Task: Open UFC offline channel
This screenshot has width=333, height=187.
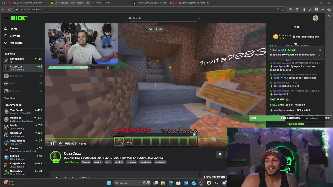Action: pos(23,83)
